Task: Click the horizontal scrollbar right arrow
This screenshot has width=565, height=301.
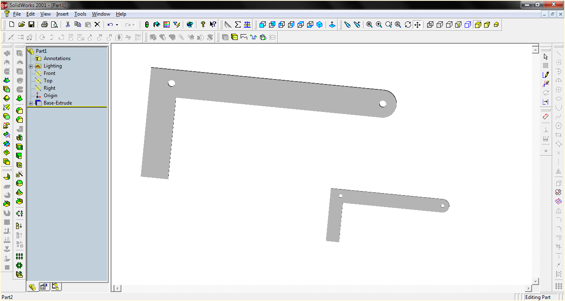Action: (x=528, y=288)
